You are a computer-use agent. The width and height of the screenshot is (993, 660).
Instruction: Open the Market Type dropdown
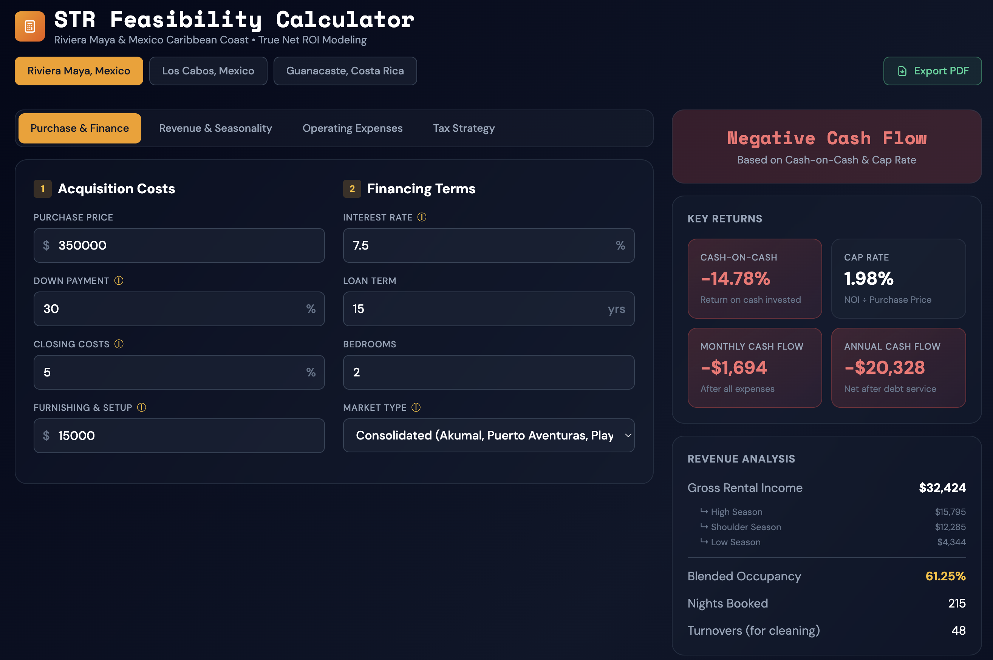point(489,435)
